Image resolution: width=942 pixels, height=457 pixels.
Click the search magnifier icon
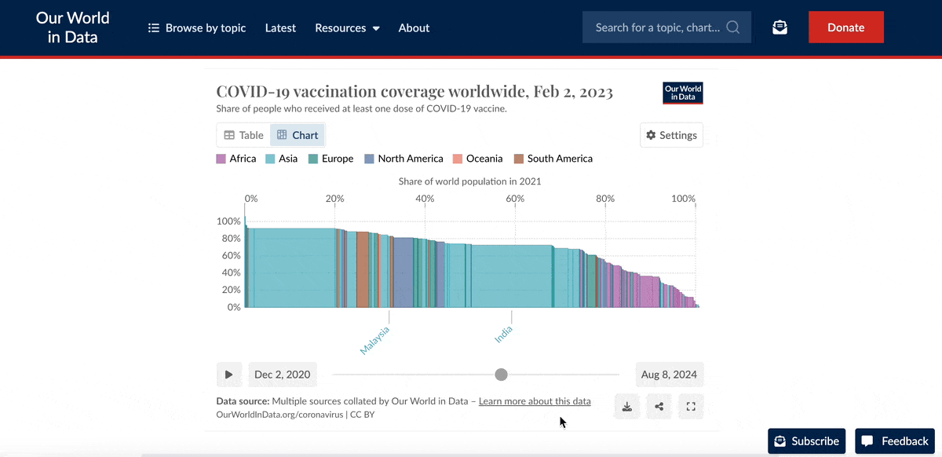[732, 26]
